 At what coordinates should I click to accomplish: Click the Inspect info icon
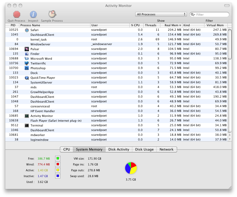coord(33,14)
